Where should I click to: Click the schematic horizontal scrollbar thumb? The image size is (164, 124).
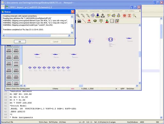tap(81, 86)
